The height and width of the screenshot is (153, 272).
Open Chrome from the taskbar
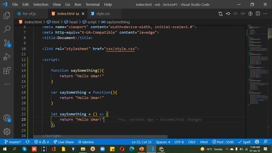pyautogui.click(x=161, y=149)
